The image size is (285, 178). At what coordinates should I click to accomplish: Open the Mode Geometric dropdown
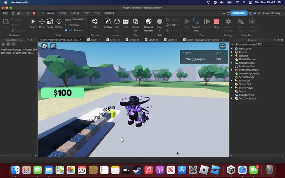[80, 19]
